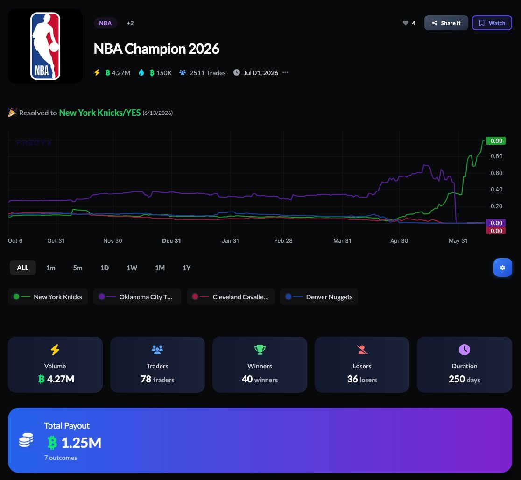Viewport: 521px width, 480px height.
Task: Click the purple 0.00 price label
Action: (496, 223)
